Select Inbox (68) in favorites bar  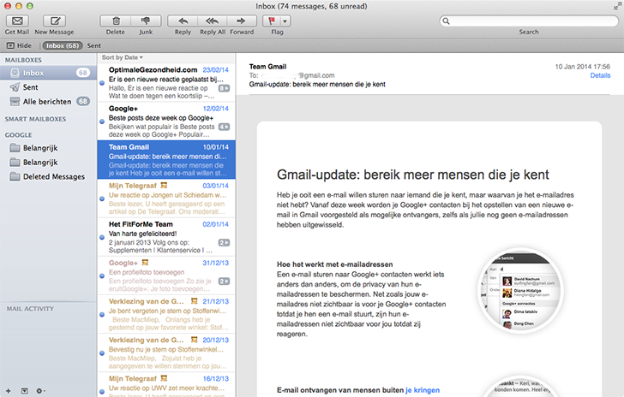point(63,45)
